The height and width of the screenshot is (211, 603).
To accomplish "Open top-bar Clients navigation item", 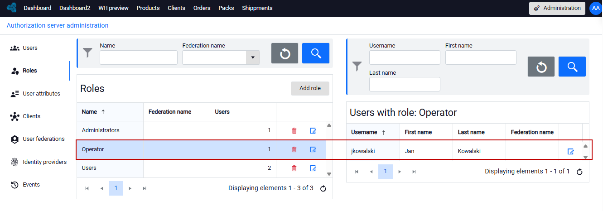I will tap(176, 8).
